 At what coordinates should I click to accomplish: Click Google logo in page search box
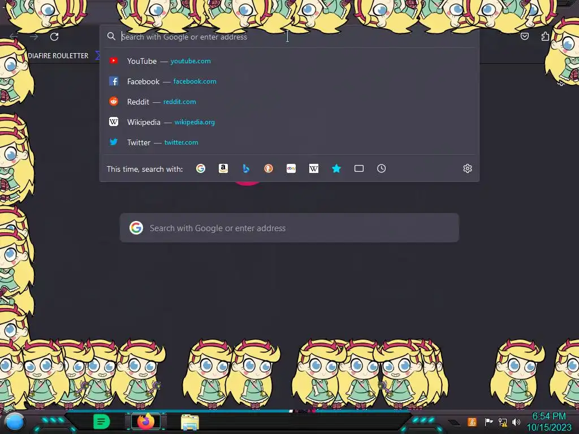[136, 228]
